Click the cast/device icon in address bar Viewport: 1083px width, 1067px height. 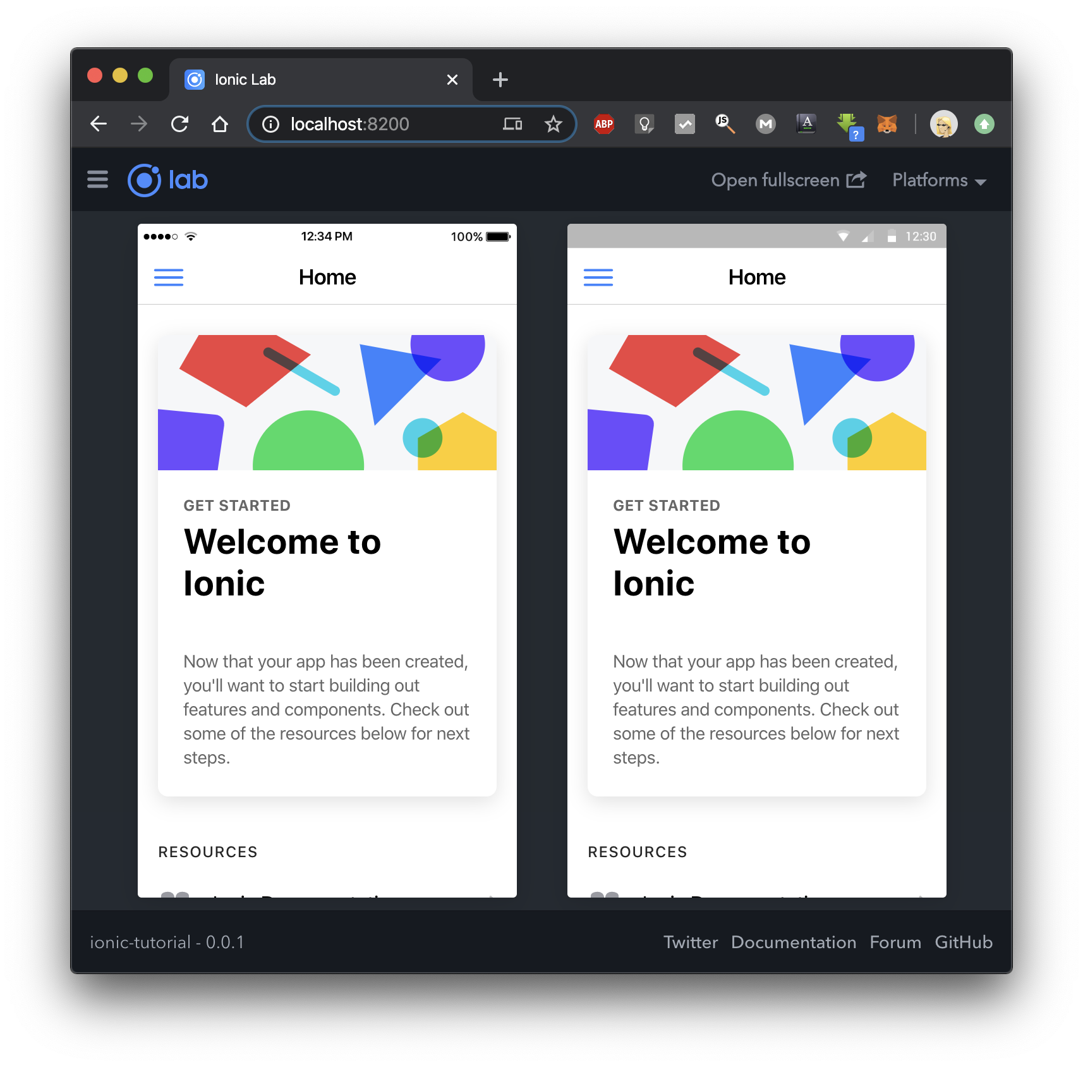click(x=512, y=124)
